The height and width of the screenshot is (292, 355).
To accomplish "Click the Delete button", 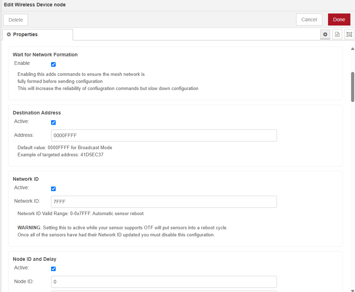I will pos(16,20).
